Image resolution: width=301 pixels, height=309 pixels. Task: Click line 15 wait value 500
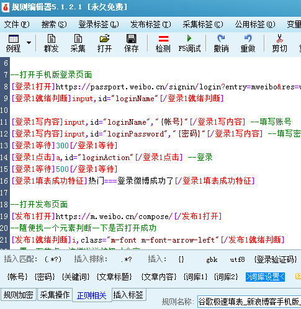click(62, 169)
